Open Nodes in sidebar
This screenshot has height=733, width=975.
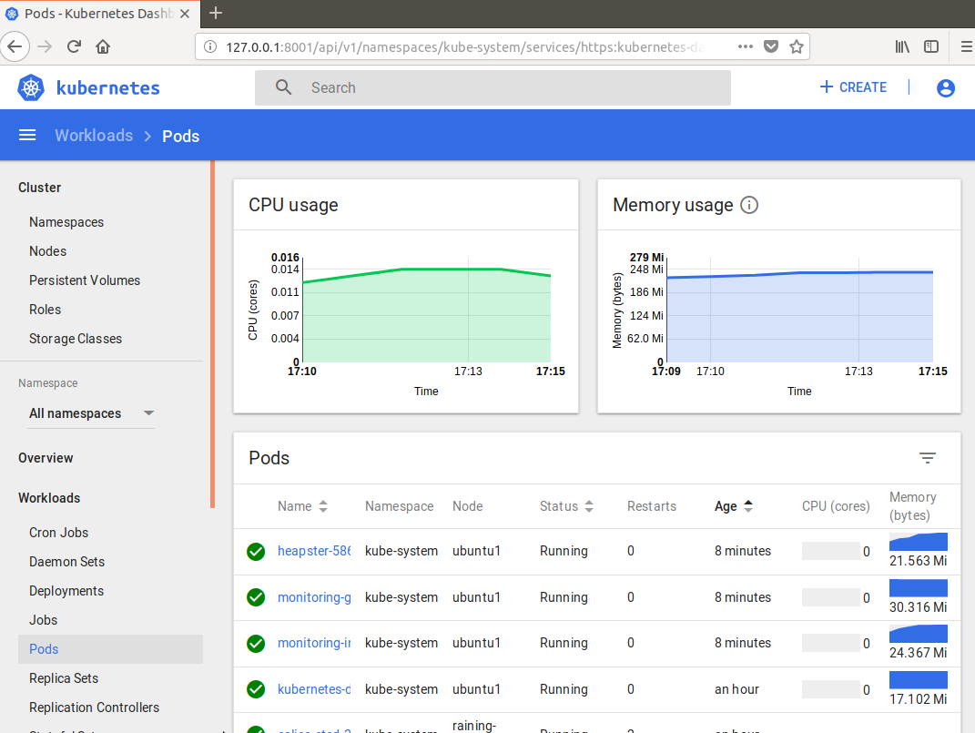tap(48, 251)
